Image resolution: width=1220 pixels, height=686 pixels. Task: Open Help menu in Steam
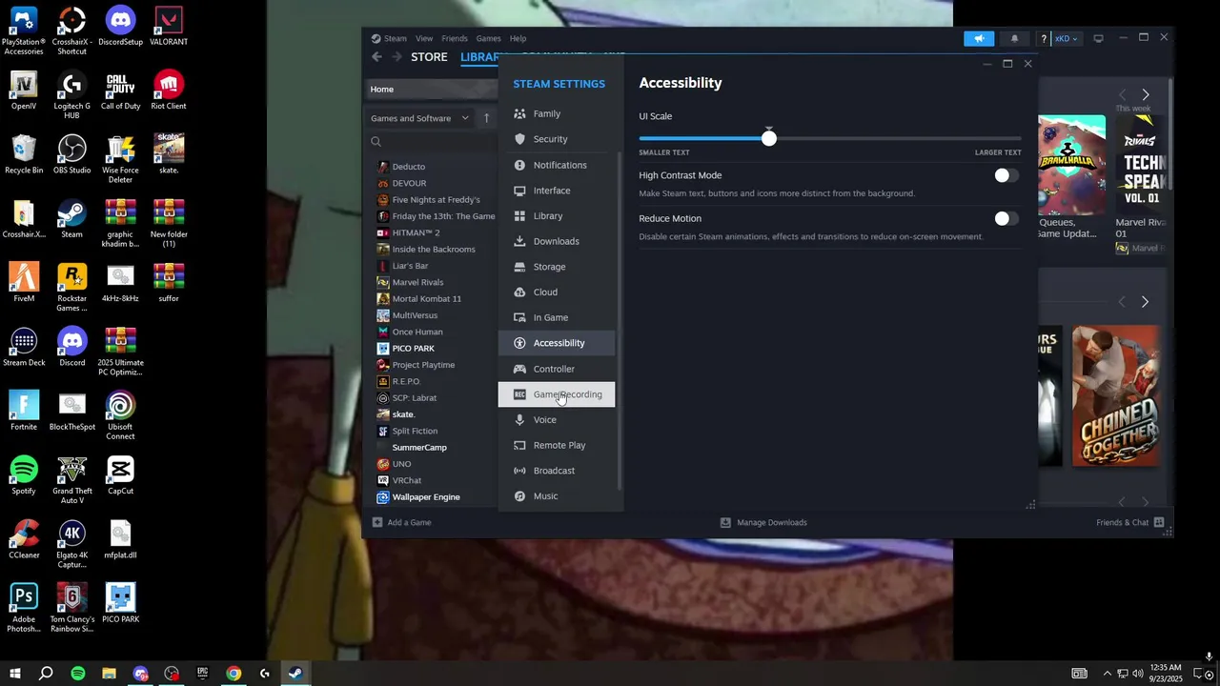click(518, 38)
